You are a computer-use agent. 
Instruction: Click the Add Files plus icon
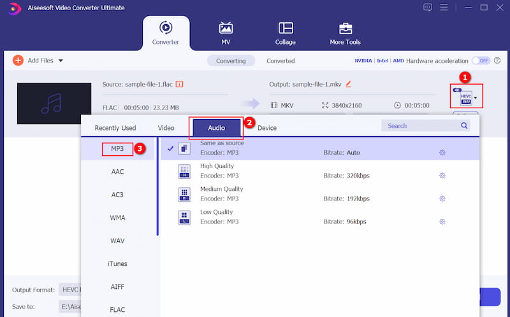click(18, 60)
